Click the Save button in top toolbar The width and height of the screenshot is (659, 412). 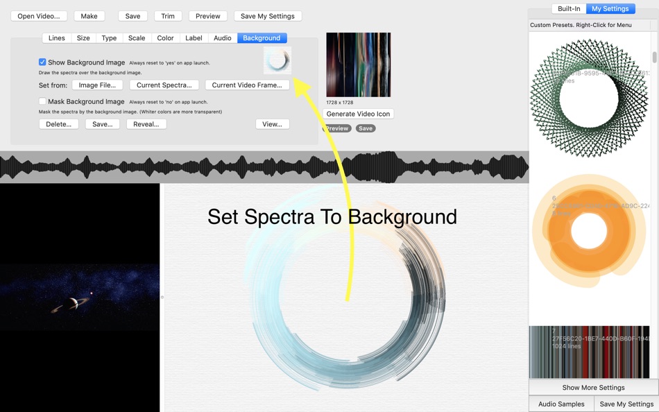[132, 16]
